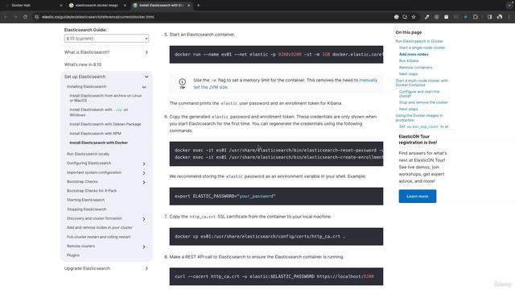The width and height of the screenshot is (515, 290).
Task: Open Plugins in the sidebar
Action: [73, 255]
